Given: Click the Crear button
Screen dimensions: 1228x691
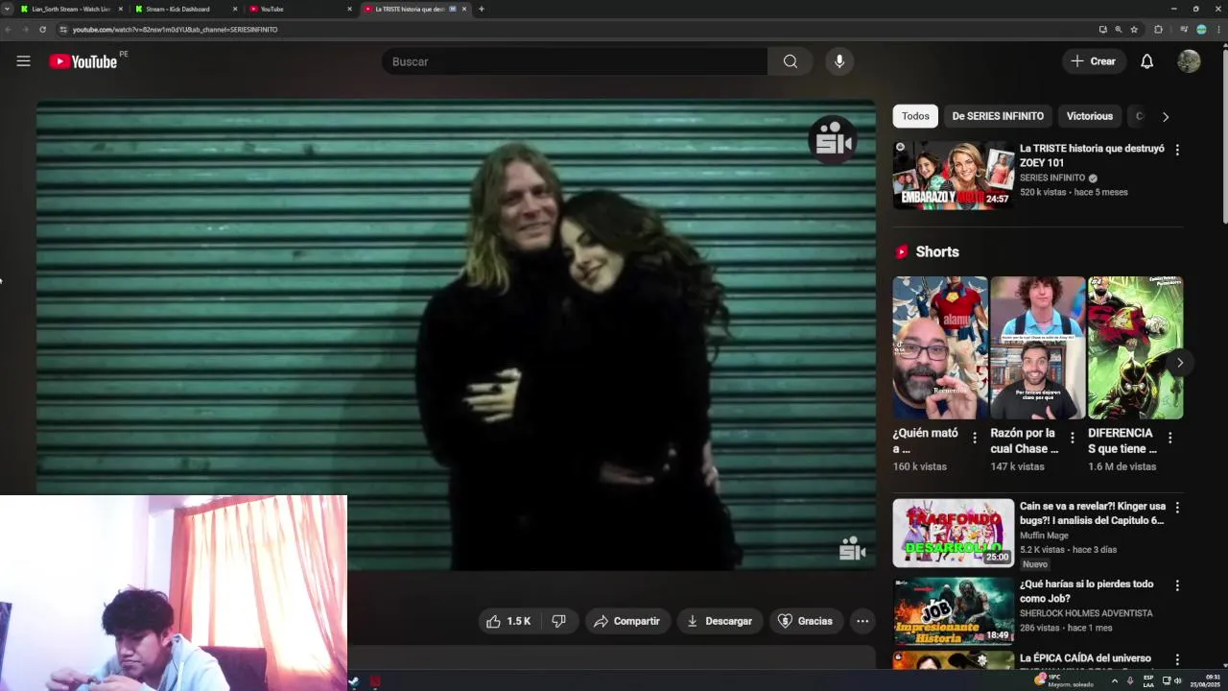Looking at the screenshot, I should click(x=1094, y=61).
